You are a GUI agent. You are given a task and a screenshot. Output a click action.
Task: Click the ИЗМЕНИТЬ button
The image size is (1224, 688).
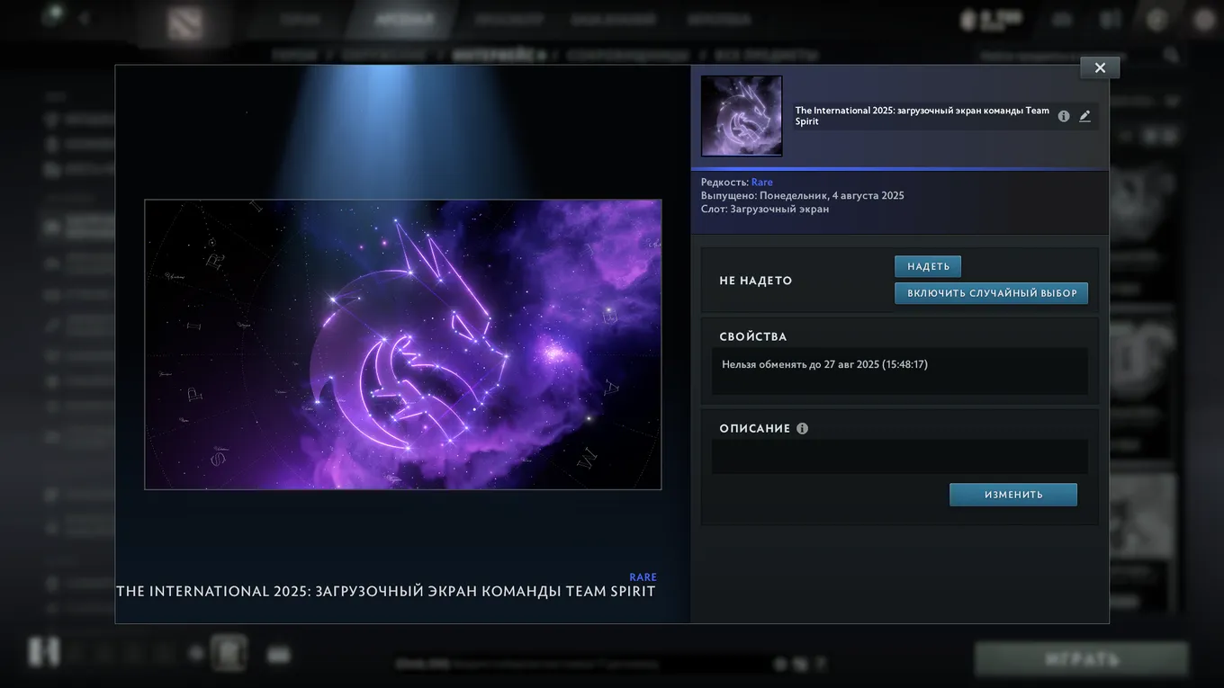pos(1013,495)
